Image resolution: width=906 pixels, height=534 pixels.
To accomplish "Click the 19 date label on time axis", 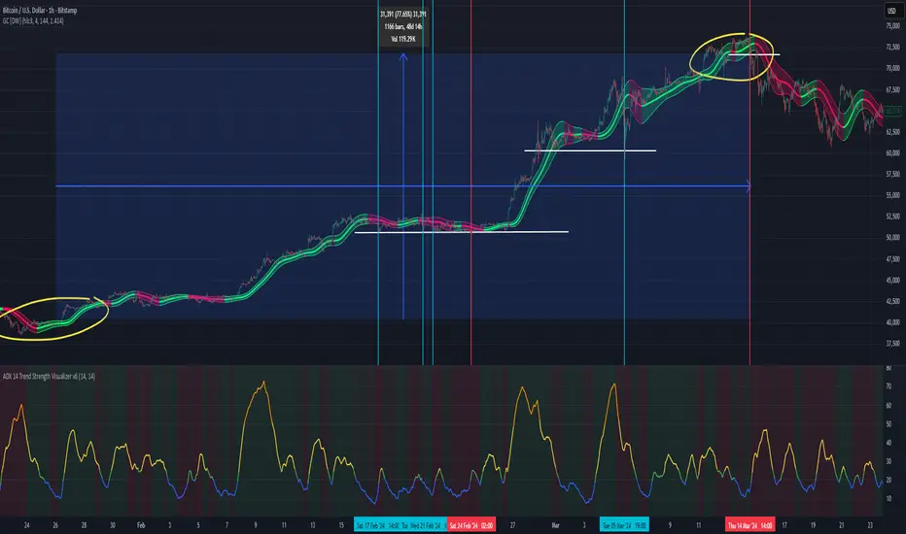I will coord(813,525).
